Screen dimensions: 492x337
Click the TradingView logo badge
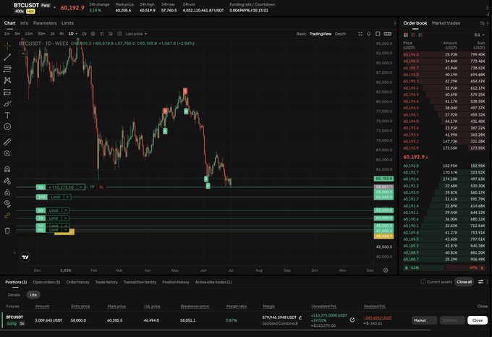(x=25, y=257)
